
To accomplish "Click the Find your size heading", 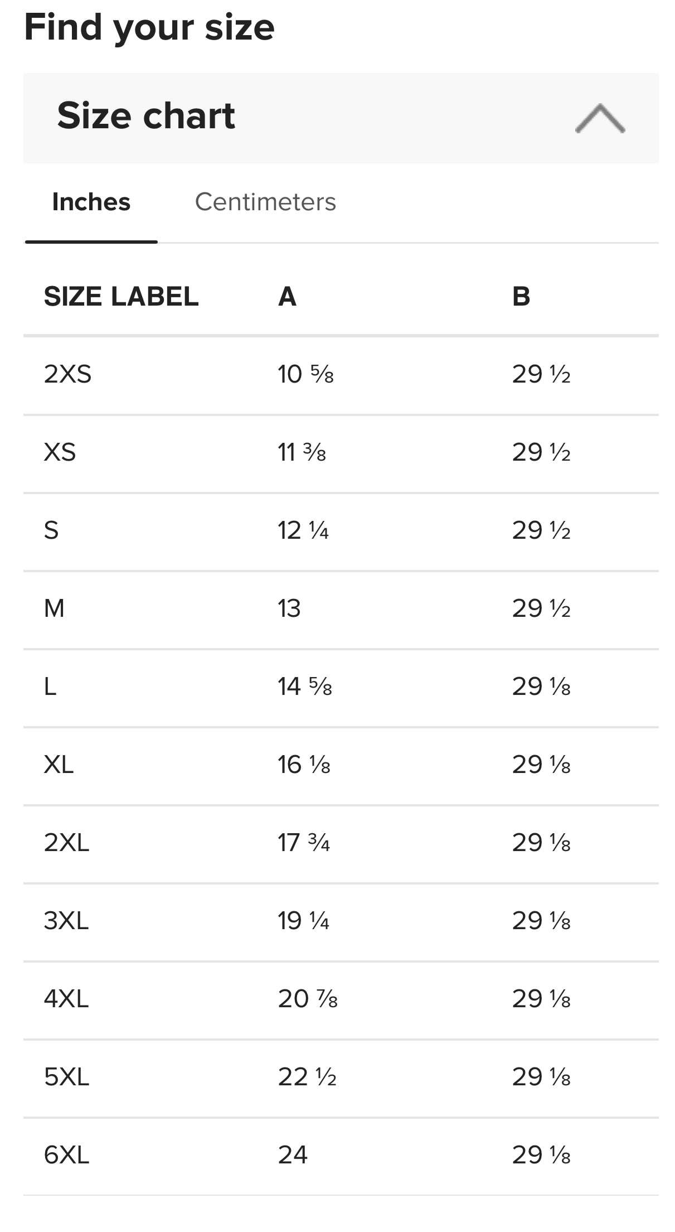I will click(x=149, y=28).
